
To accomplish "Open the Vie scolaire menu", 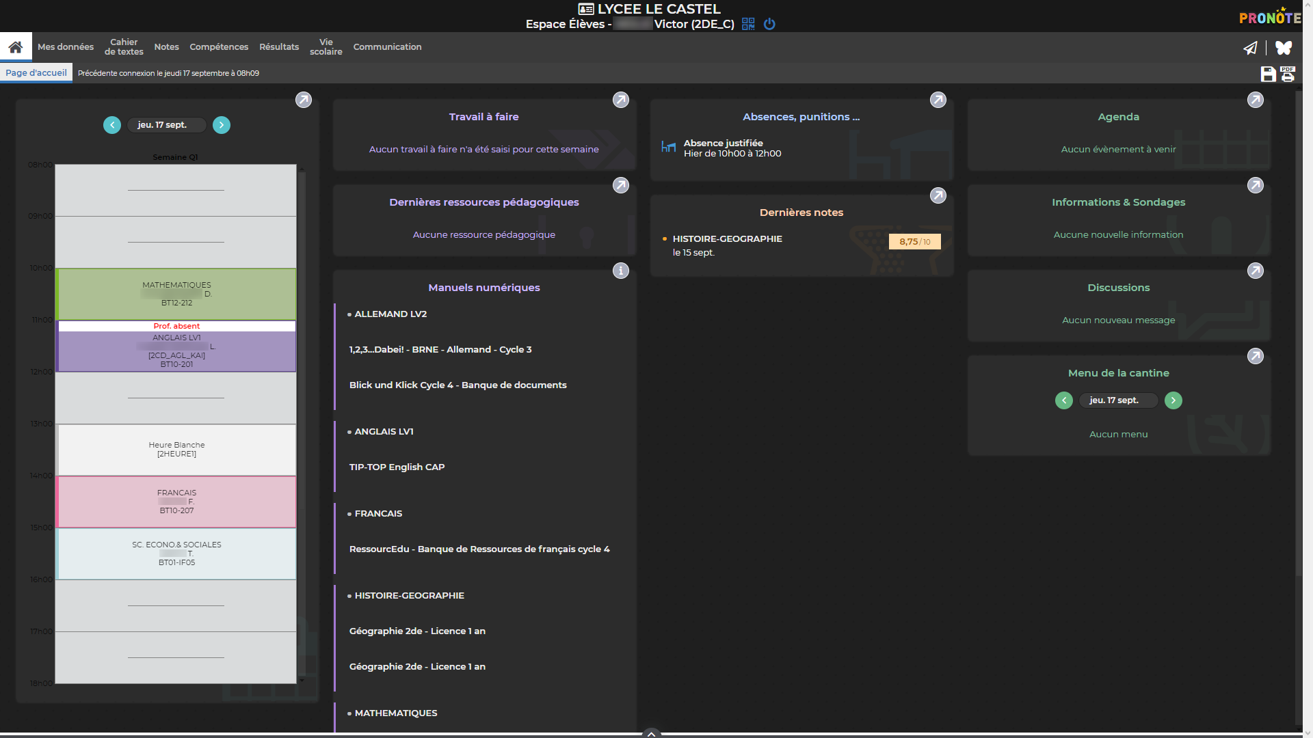I will pyautogui.click(x=326, y=47).
